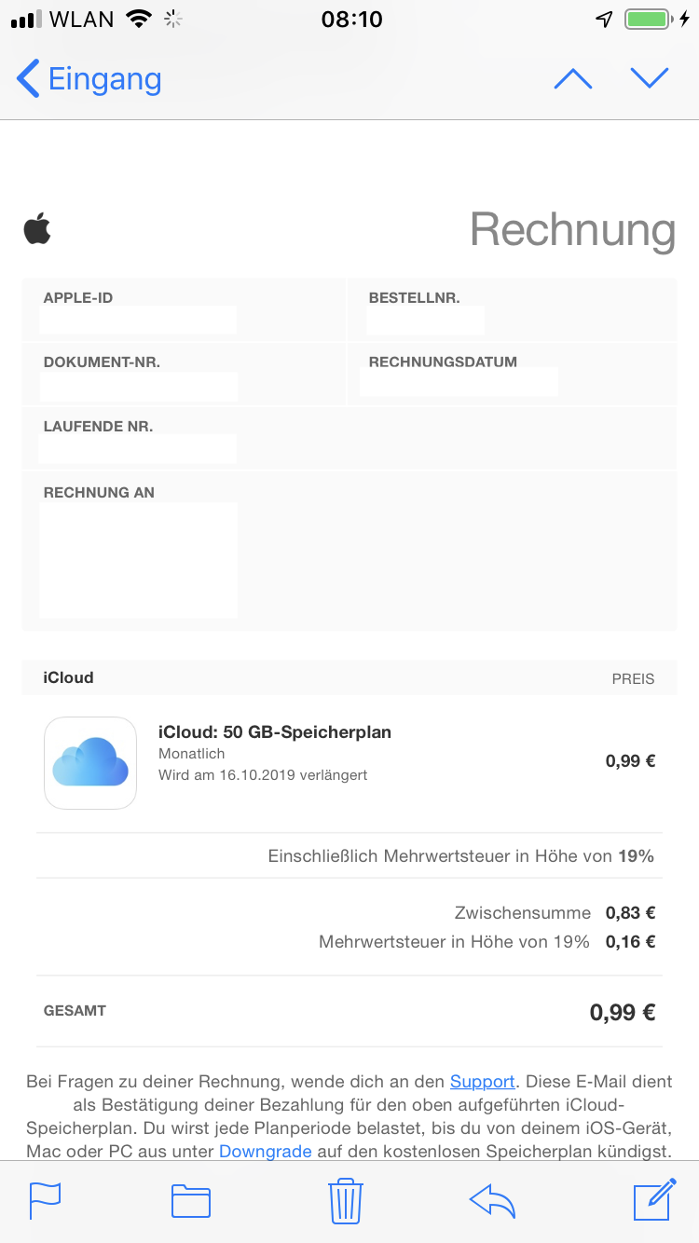
Task: Tap the reply arrow icon
Action: [492, 1200]
